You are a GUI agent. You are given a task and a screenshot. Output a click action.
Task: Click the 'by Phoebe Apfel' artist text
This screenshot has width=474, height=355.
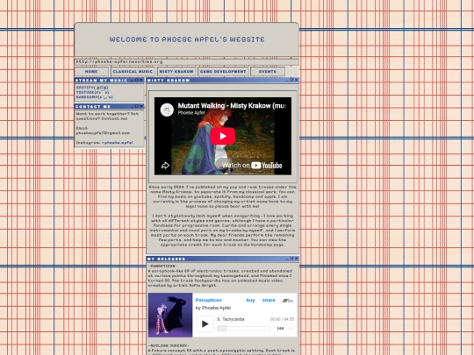(x=213, y=308)
